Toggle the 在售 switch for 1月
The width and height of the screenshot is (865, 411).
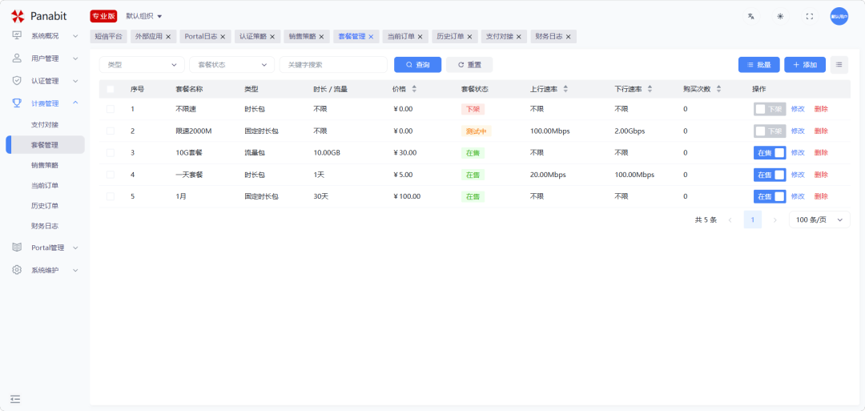[770, 195]
